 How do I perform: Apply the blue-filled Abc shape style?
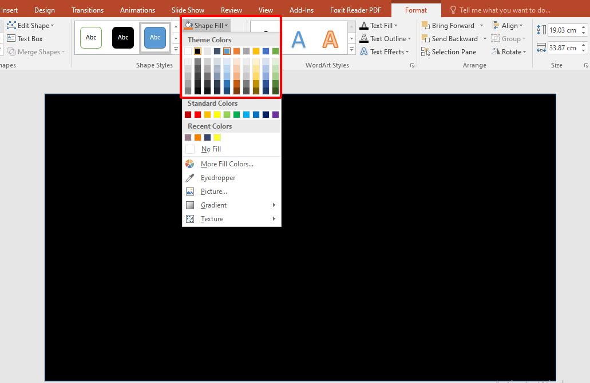click(x=155, y=38)
